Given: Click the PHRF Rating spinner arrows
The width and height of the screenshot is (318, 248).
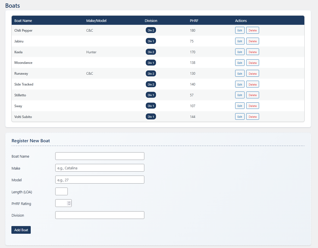Looking at the screenshot, I should [69, 203].
